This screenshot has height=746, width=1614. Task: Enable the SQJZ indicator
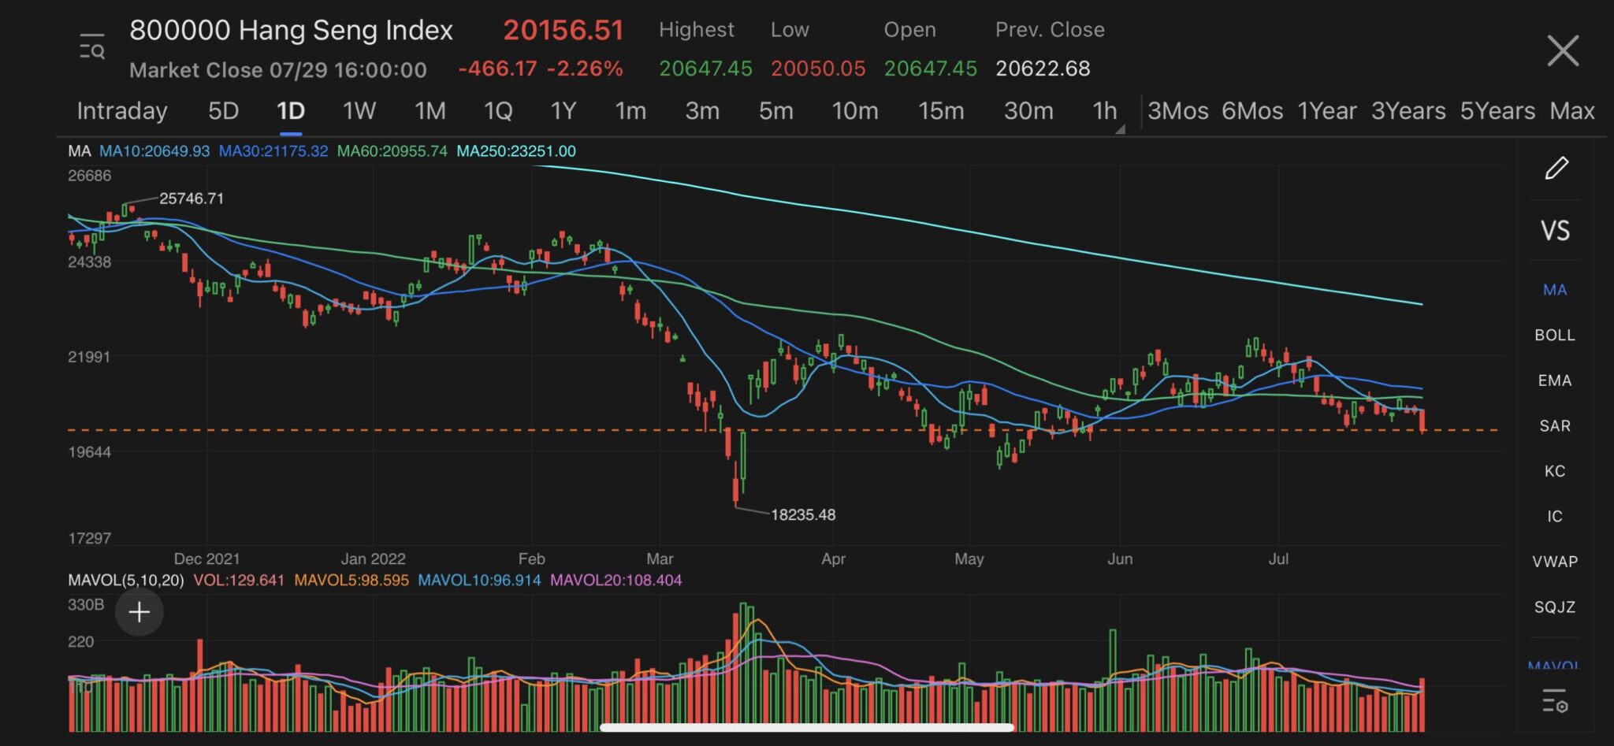point(1555,607)
